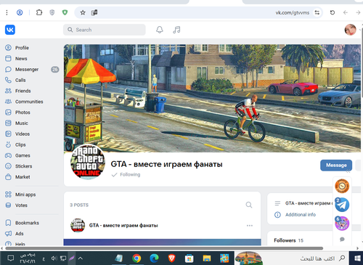Show hidden system tray icons
This screenshot has width=363, height=265.
81,258
